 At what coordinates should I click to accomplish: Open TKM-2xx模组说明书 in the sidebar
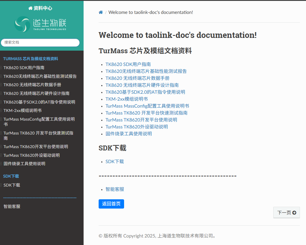click(23, 110)
